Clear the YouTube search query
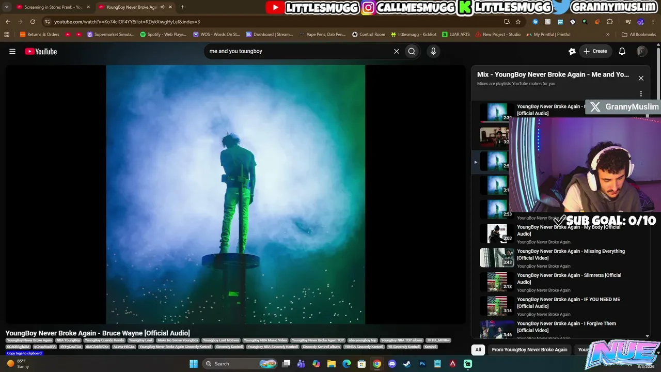The width and height of the screenshot is (661, 372). click(x=397, y=51)
